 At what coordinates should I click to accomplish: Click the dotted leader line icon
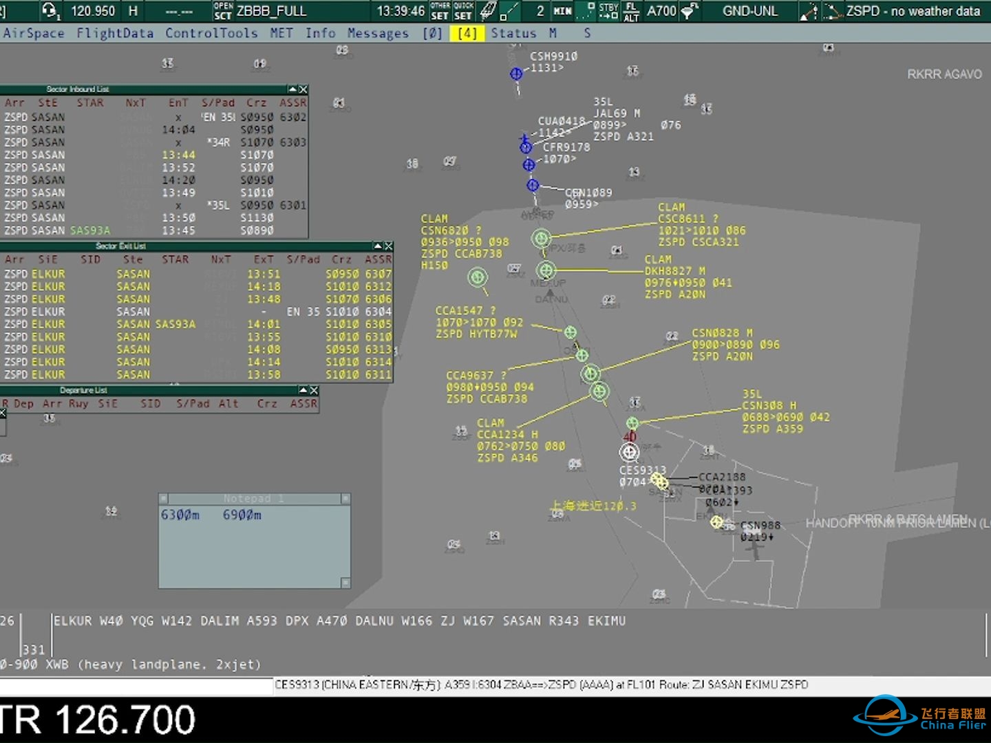[x=586, y=10]
